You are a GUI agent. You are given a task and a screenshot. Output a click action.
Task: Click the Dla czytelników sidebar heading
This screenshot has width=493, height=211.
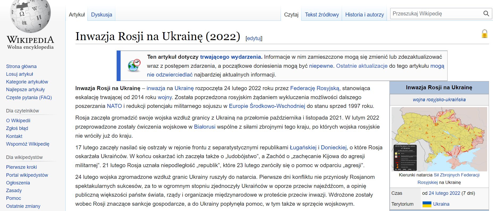[x=23, y=111]
